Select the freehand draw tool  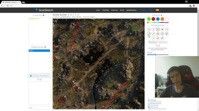click(149, 34)
